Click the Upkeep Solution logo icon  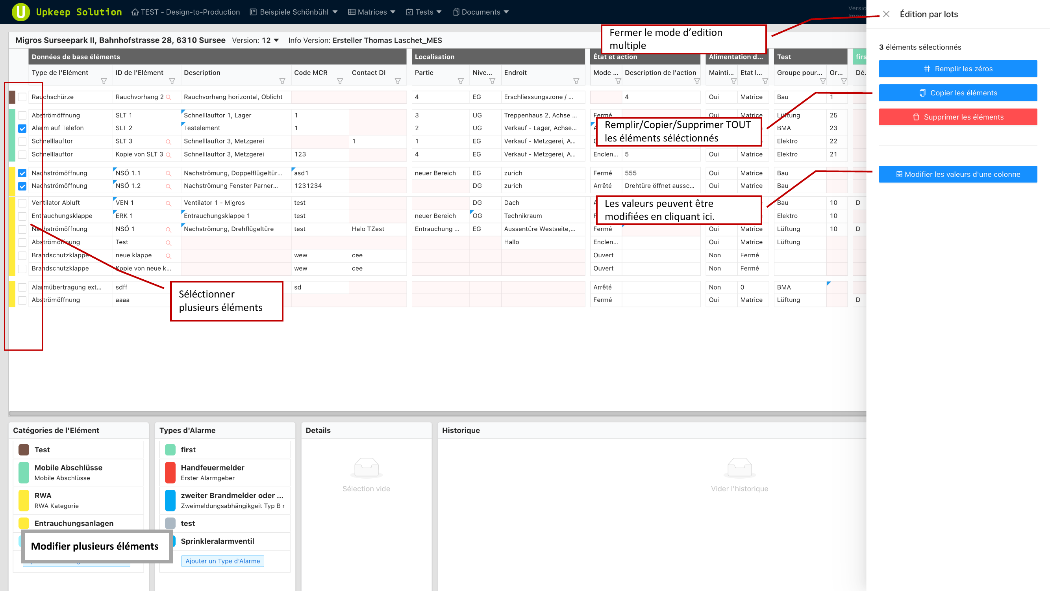click(x=20, y=12)
